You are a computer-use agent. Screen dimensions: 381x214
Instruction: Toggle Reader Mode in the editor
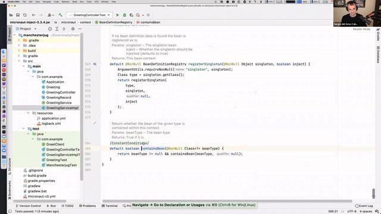pyautogui.click(x=361, y=29)
